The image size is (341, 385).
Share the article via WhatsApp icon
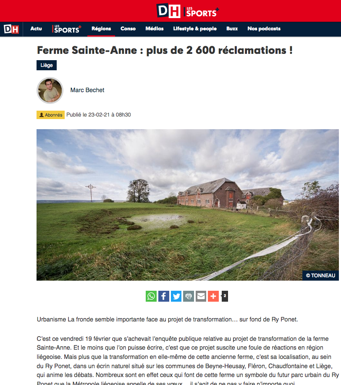(151, 296)
